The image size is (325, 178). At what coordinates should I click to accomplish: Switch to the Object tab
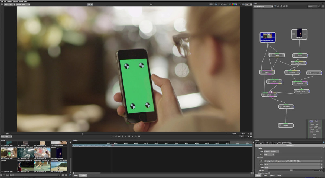(265, 176)
